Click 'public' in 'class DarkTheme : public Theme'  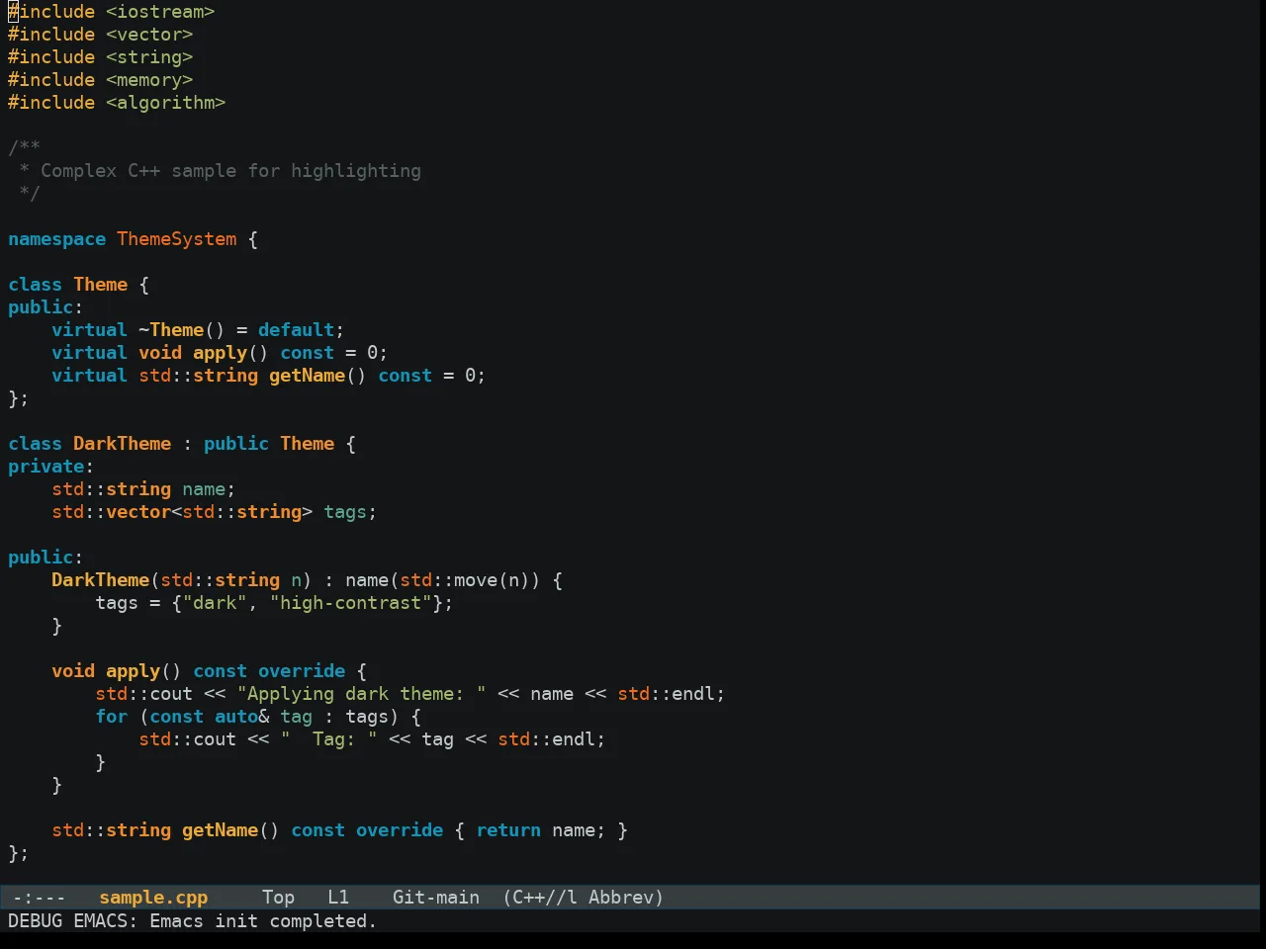tap(236, 444)
